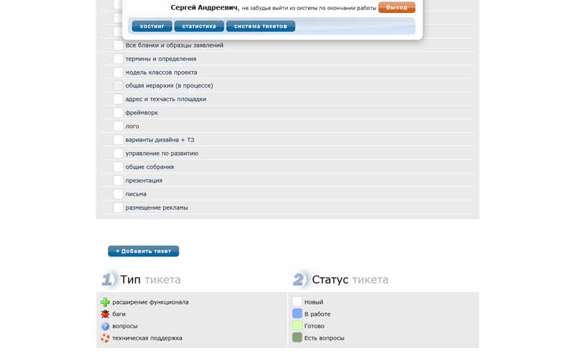Click the Статус тикета heading
Viewport: 575px width, 359px height.
click(350, 279)
